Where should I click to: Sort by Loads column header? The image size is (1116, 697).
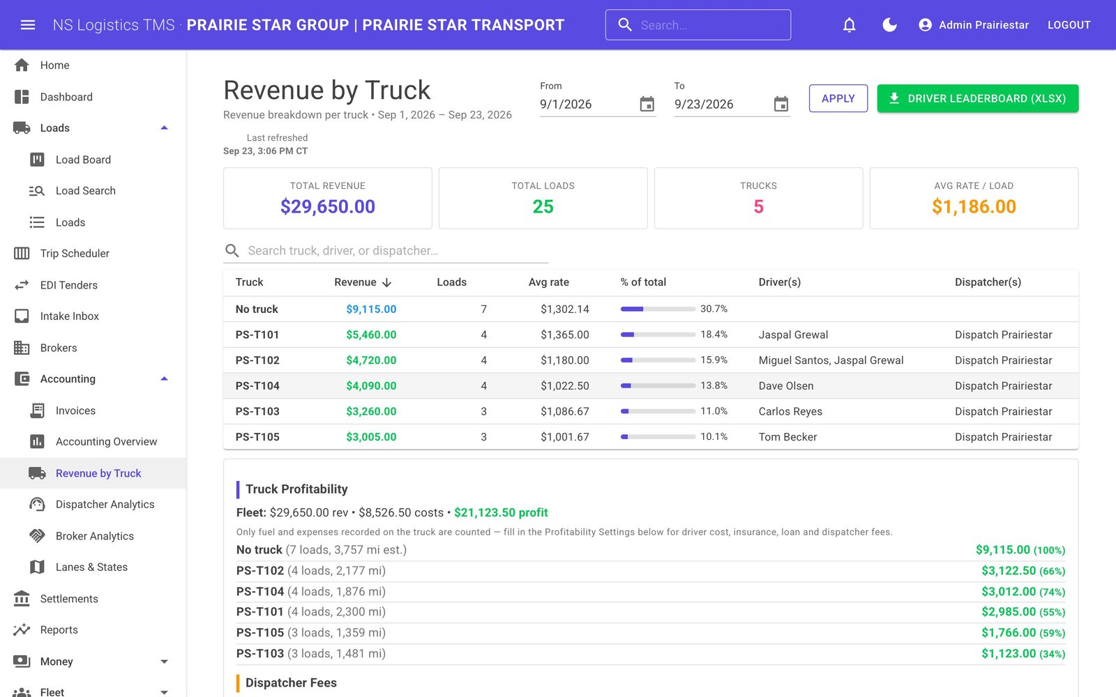451,282
